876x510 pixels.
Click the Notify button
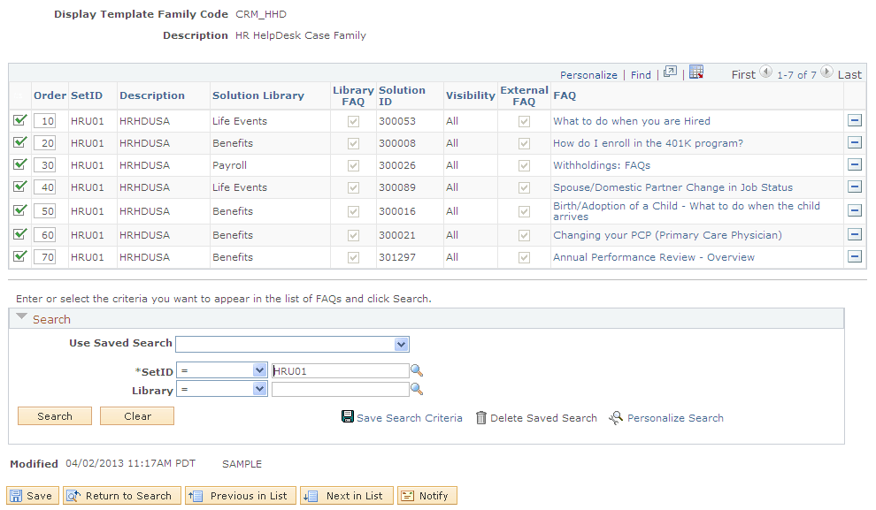[x=426, y=495]
